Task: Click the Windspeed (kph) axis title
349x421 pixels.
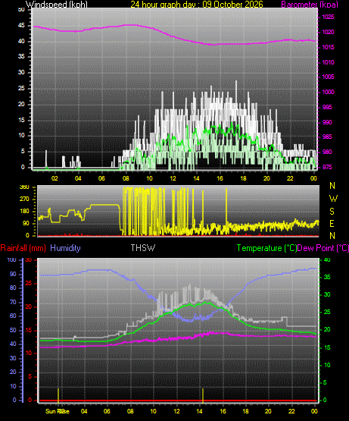Action: click(57, 5)
